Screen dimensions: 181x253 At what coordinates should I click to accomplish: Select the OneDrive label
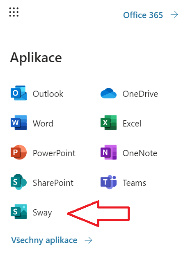[x=140, y=94]
